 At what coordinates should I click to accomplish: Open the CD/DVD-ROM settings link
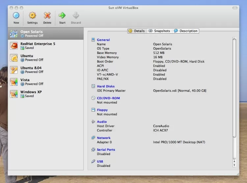click(x=108, y=98)
